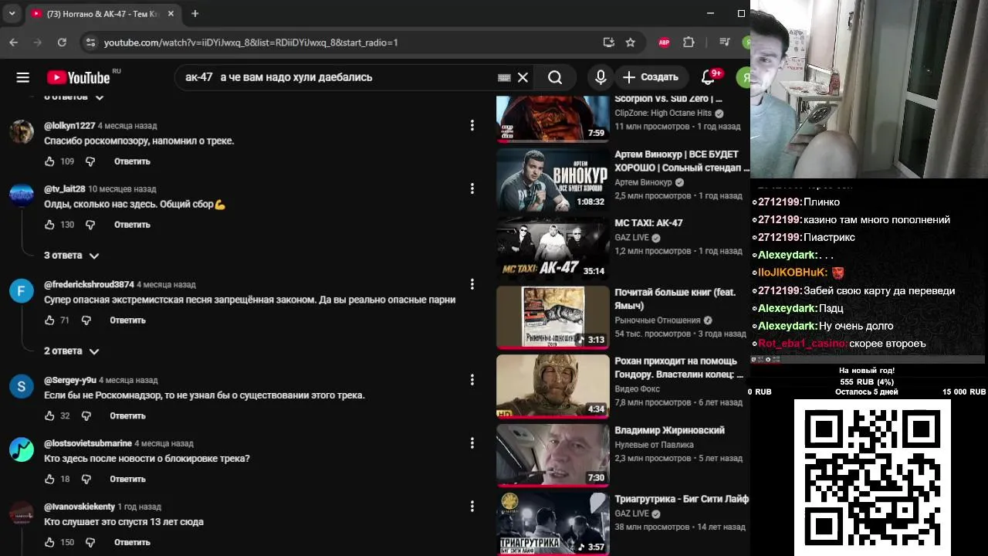The image size is (988, 556).
Task: Open Scorpion vs. Sub Zero video thumbnail
Action: 552,119
